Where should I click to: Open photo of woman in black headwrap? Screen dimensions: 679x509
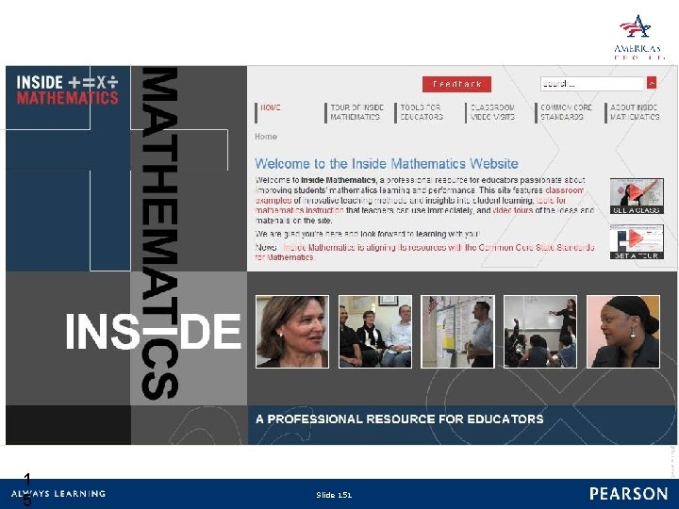pyautogui.click(x=623, y=332)
